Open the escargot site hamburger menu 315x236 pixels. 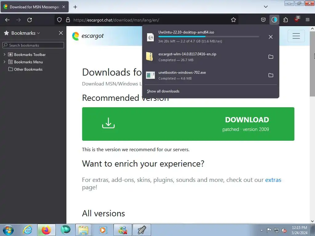pyautogui.click(x=296, y=36)
